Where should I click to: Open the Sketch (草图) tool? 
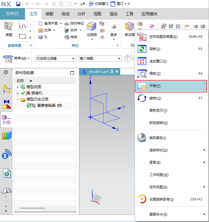click(9, 29)
